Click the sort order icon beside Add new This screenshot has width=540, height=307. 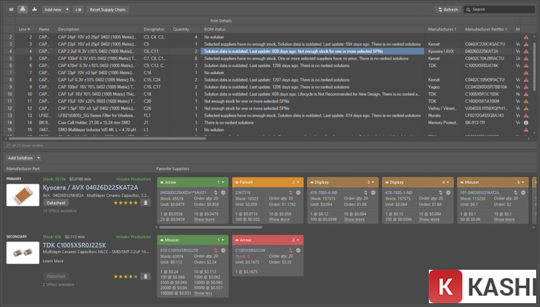[x=78, y=10]
